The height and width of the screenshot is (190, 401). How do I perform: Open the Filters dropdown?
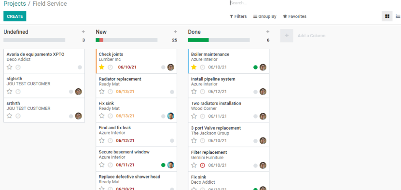click(238, 16)
